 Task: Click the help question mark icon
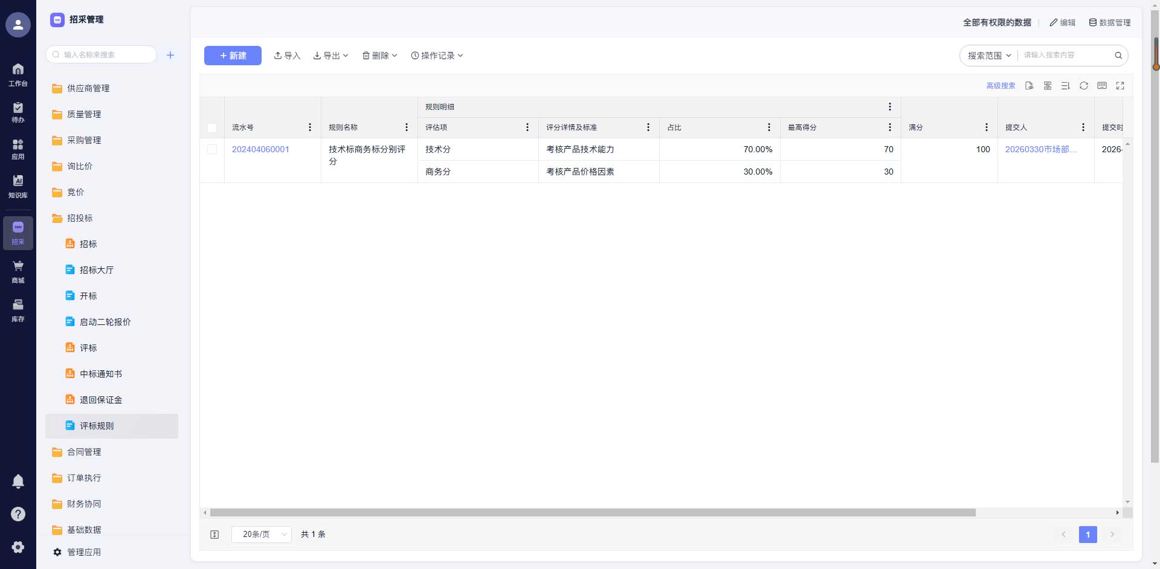click(x=18, y=514)
